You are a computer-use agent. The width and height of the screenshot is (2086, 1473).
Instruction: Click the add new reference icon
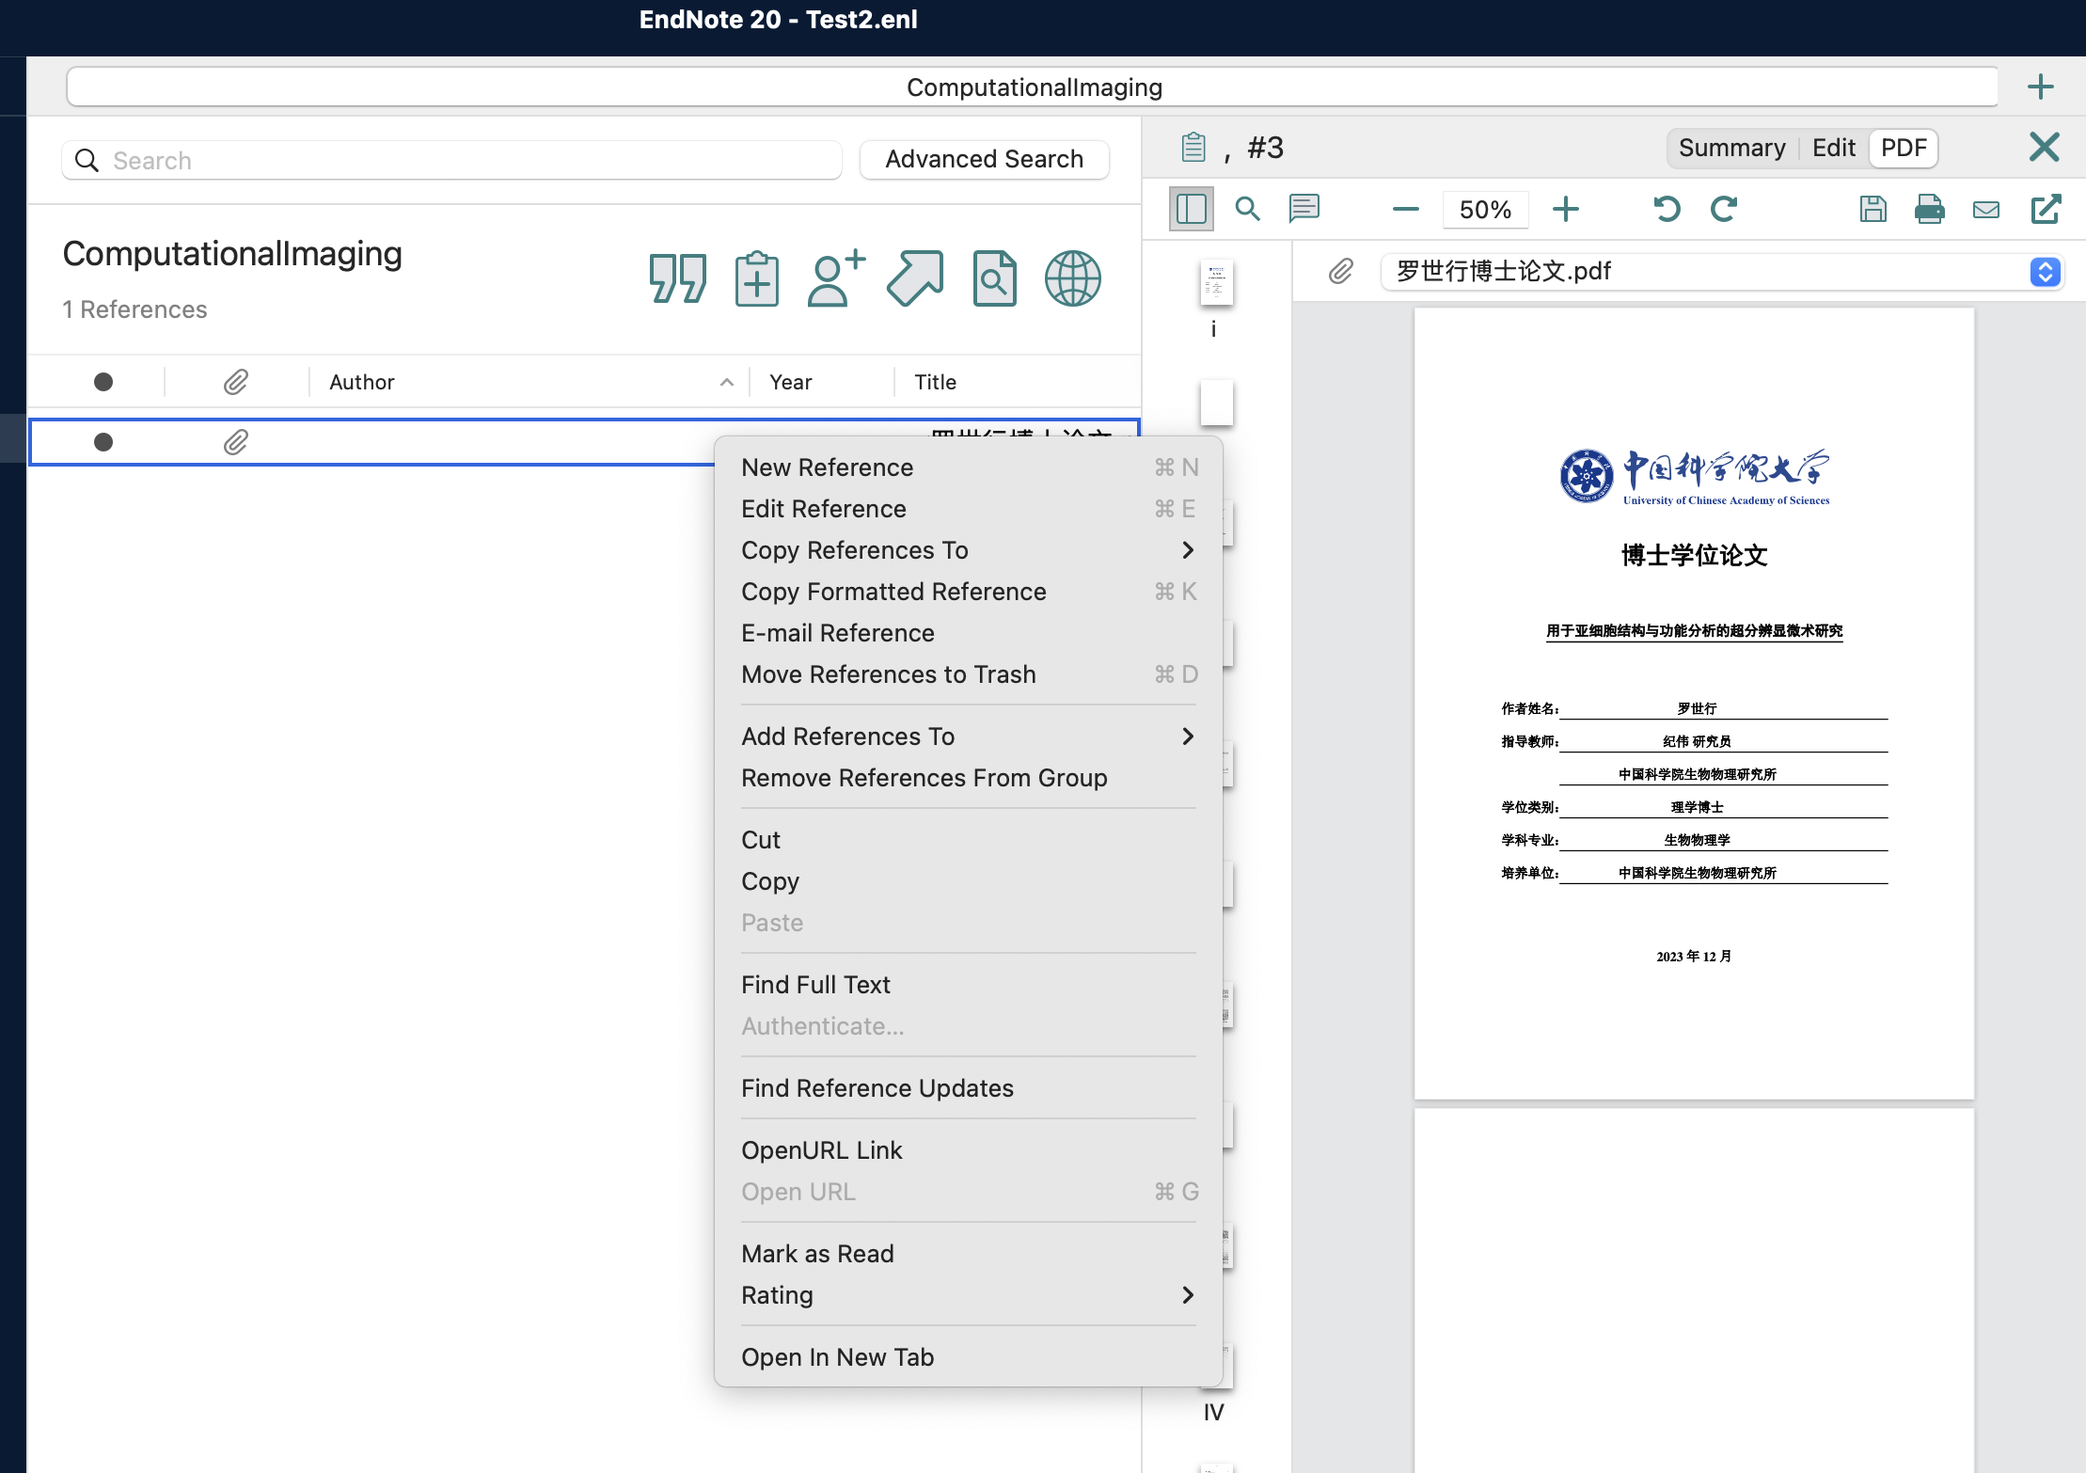[x=756, y=278]
